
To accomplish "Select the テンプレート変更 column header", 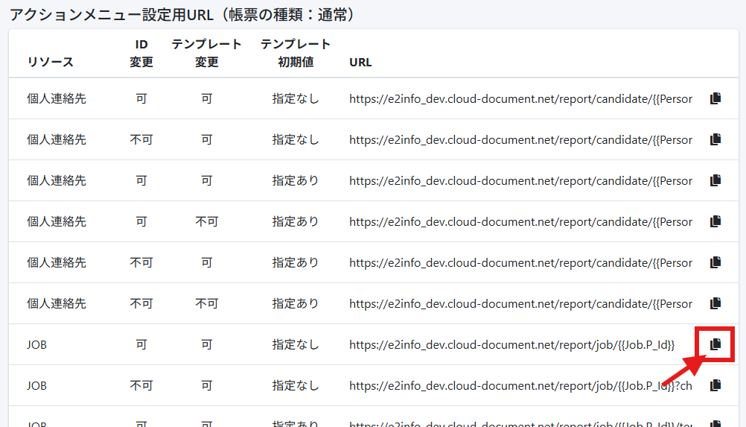I will pyautogui.click(x=206, y=53).
